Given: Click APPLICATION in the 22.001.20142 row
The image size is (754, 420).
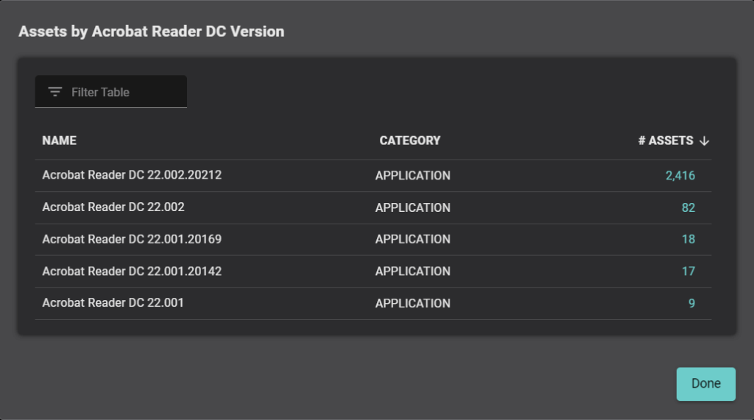Looking at the screenshot, I should point(412,271).
